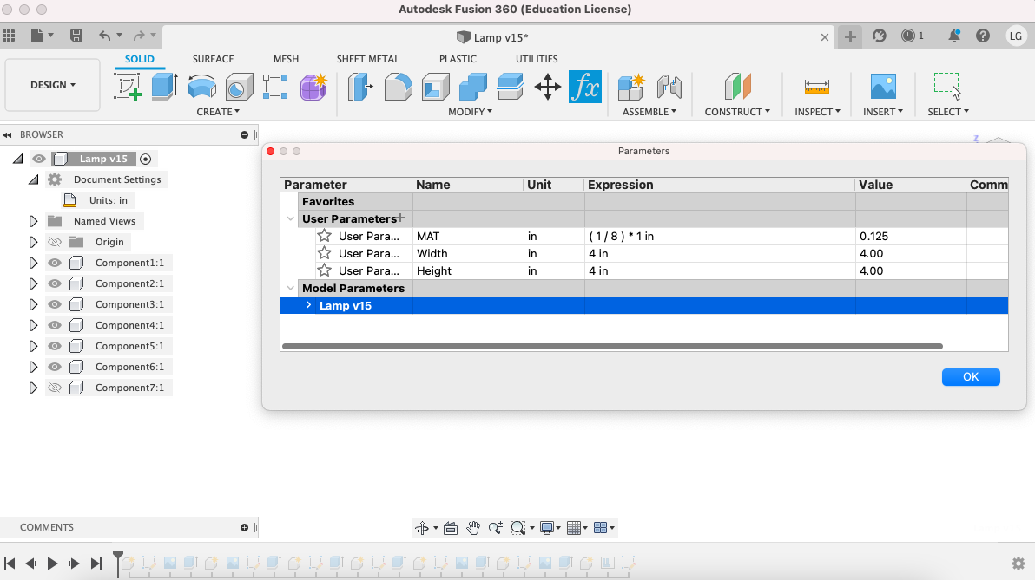The width and height of the screenshot is (1035, 580).
Task: Save the document with floppy icon
Action: point(76,36)
